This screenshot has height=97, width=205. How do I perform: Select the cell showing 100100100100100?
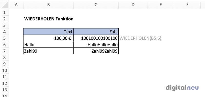coord(96,38)
